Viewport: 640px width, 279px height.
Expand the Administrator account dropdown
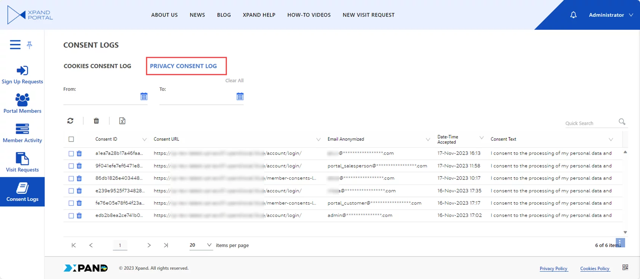tap(611, 15)
